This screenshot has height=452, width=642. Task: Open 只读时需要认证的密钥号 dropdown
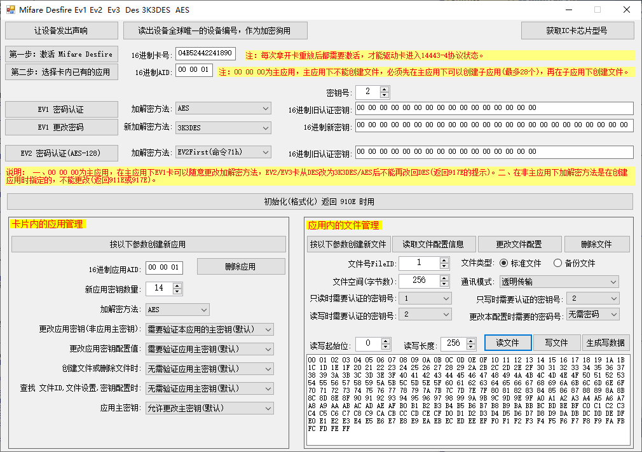click(425, 298)
